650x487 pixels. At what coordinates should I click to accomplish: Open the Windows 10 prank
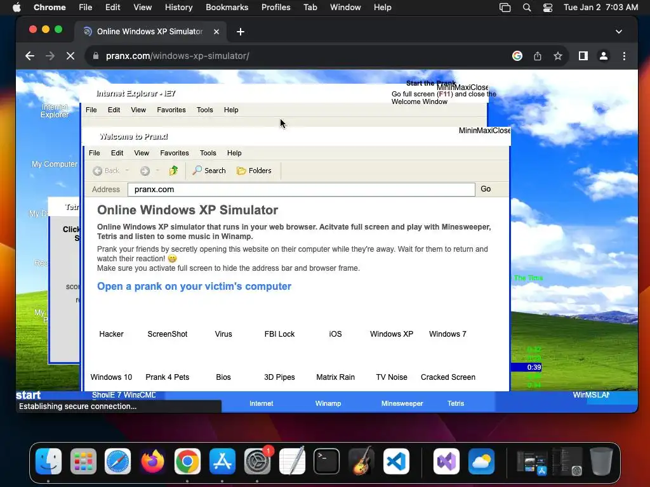click(111, 377)
